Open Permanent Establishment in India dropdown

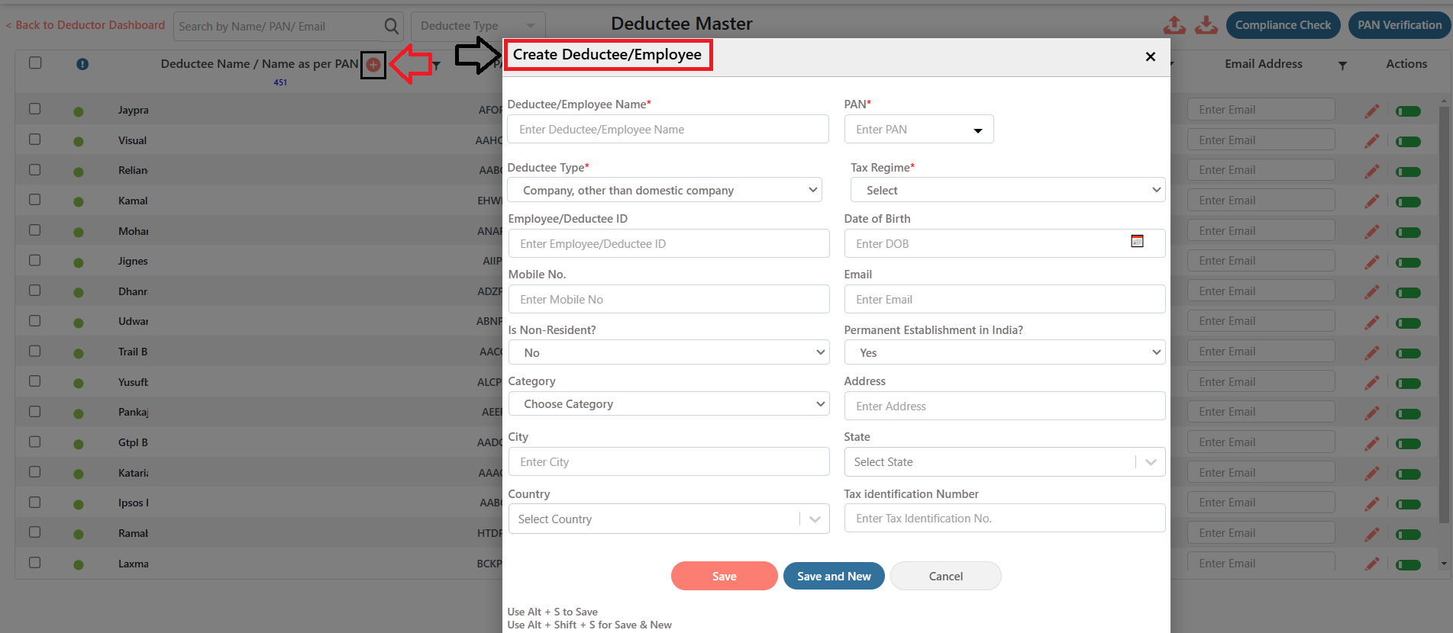tap(1005, 352)
